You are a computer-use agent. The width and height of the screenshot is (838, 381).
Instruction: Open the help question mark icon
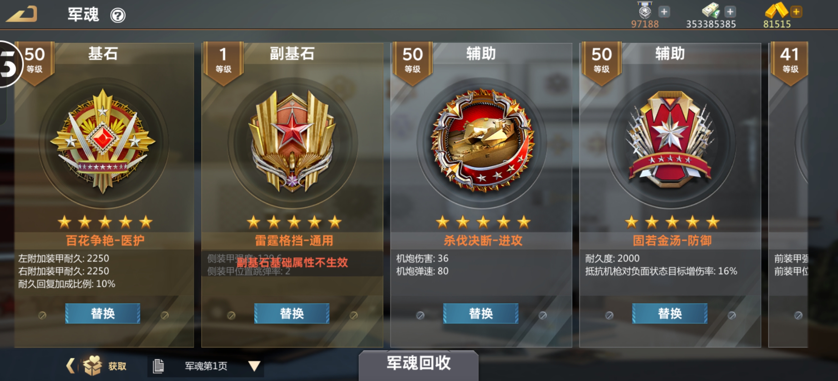coord(118,16)
